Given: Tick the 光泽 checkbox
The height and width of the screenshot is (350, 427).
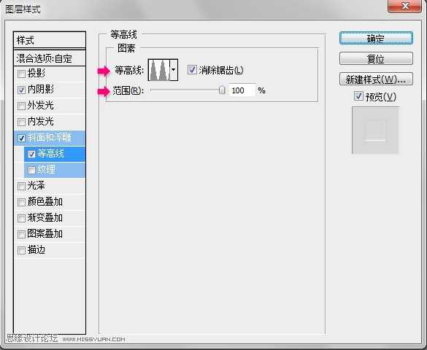Looking at the screenshot, I should [x=21, y=186].
